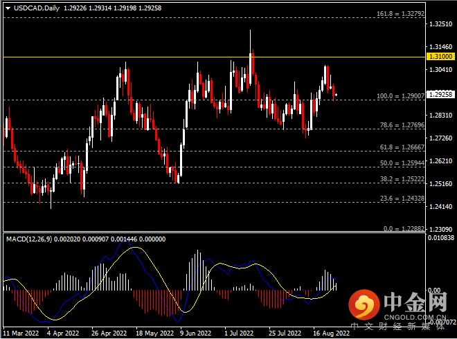Click the 26 Apr 2022 date label

tap(109, 333)
